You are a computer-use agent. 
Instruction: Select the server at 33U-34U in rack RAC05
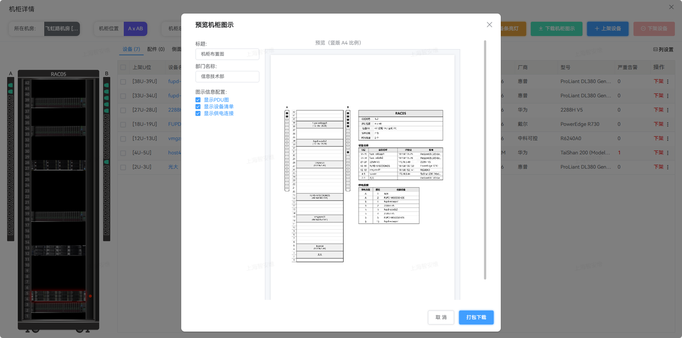[x=59, y=131]
